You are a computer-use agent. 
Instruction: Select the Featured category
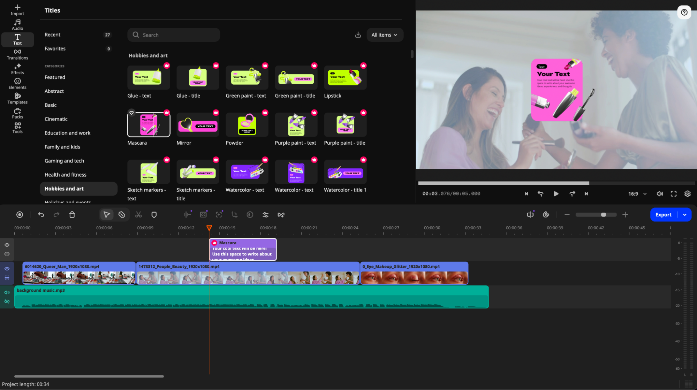(x=55, y=77)
